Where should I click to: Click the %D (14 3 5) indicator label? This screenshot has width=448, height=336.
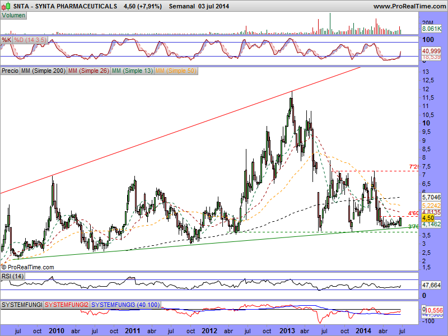pos(30,40)
